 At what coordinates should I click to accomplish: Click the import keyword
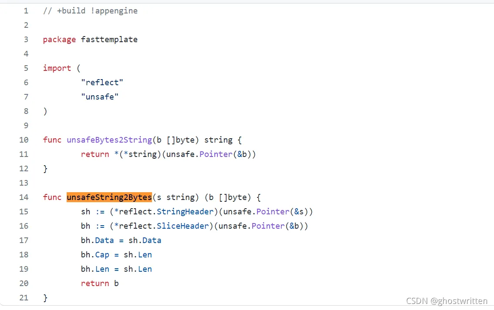[x=57, y=68]
